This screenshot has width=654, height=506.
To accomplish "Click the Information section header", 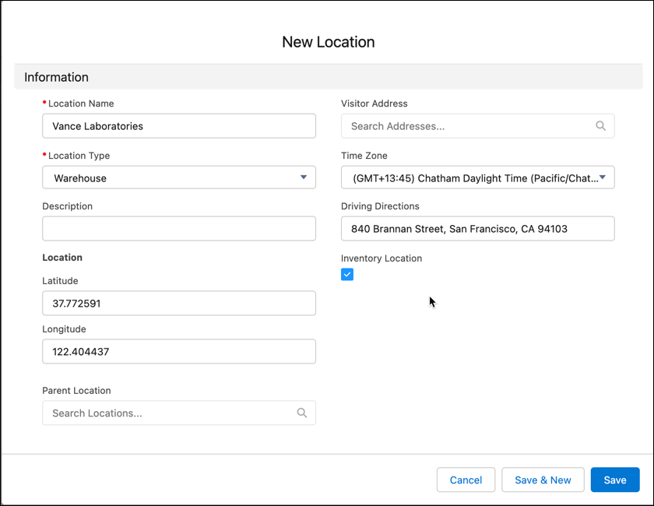I will (56, 77).
